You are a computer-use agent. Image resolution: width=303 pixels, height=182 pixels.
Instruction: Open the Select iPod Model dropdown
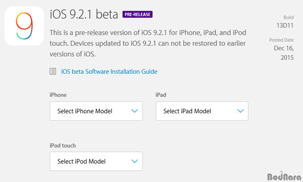coord(96,161)
